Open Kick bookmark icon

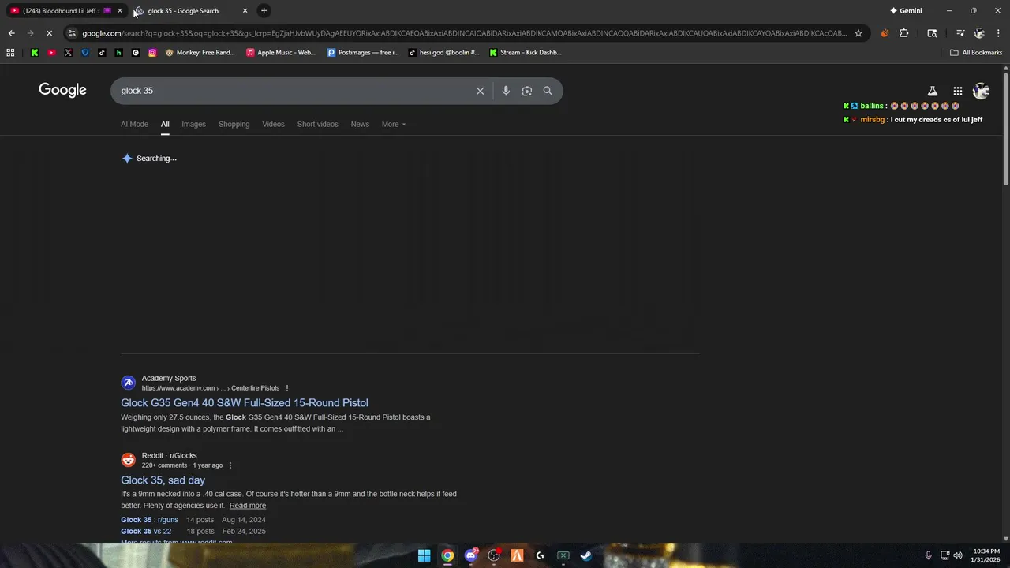click(x=35, y=53)
